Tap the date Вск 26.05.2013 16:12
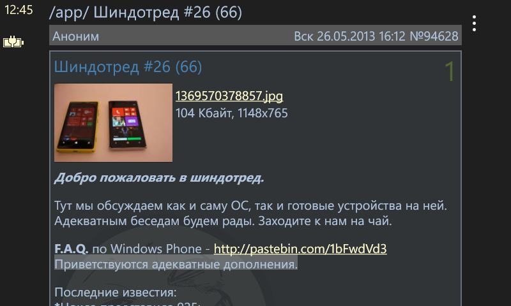Screen dimensions: 511x306 (x=349, y=36)
